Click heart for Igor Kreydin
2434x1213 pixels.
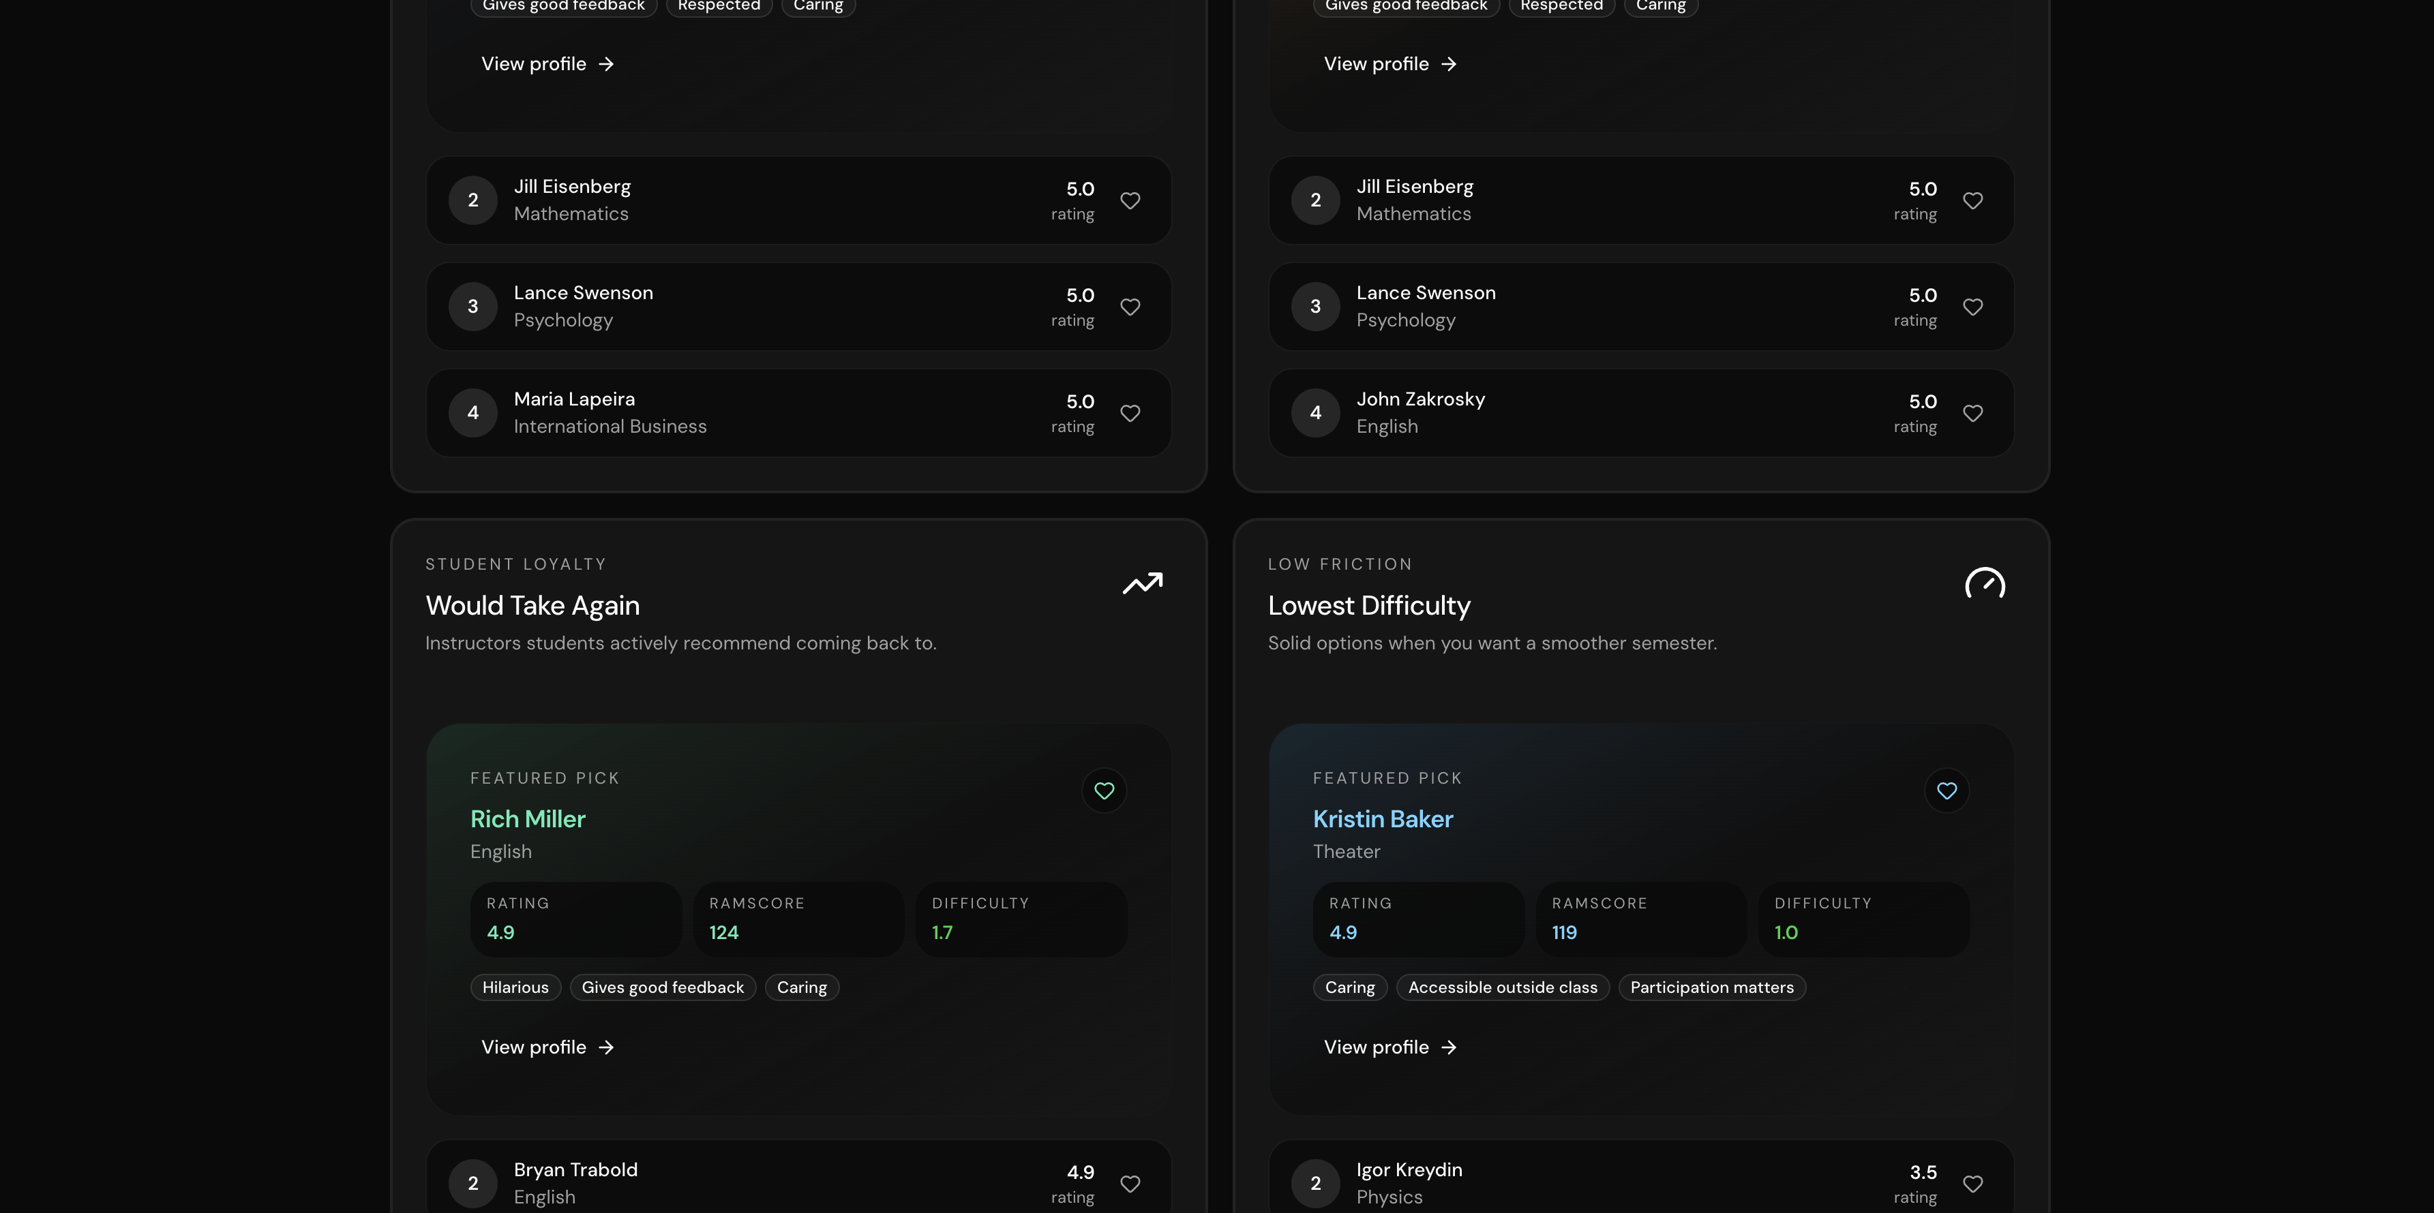[1973, 1184]
